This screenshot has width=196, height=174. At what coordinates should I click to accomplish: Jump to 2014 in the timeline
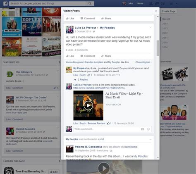165,24
